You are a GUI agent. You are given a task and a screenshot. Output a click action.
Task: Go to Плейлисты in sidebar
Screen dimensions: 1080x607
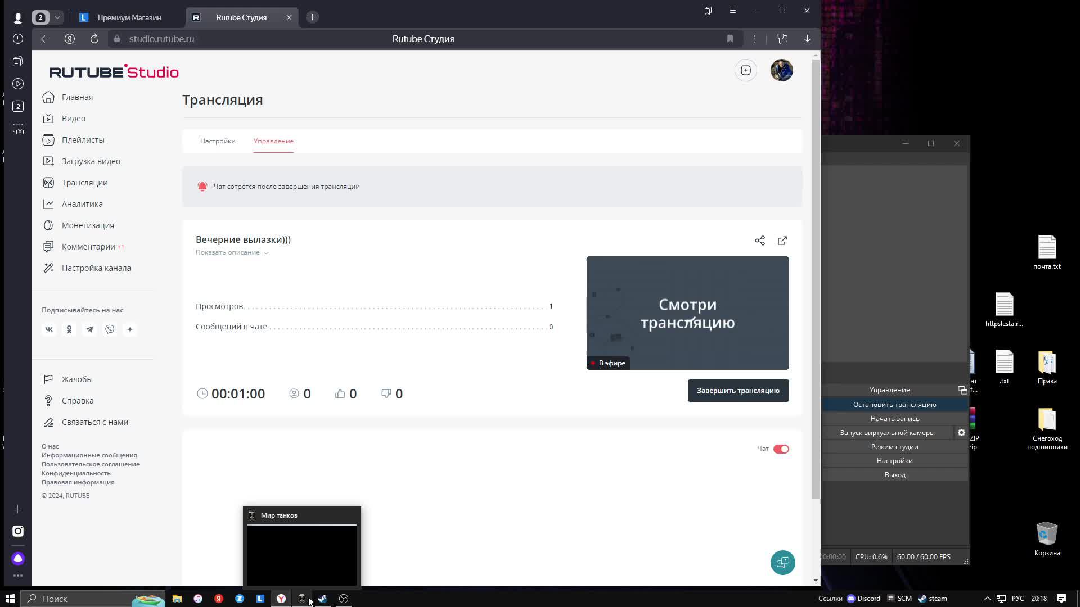(73, 140)
